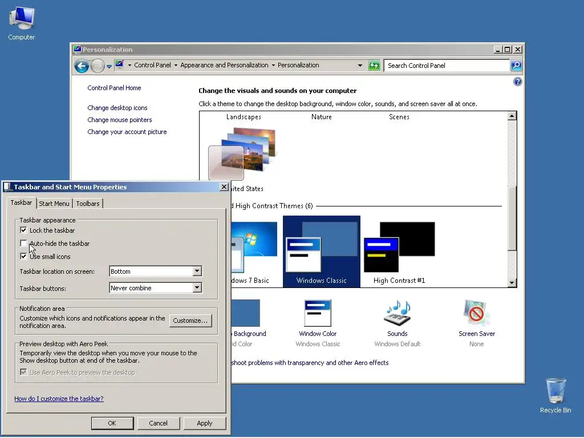Switch to the Start Menu tab

[54, 204]
